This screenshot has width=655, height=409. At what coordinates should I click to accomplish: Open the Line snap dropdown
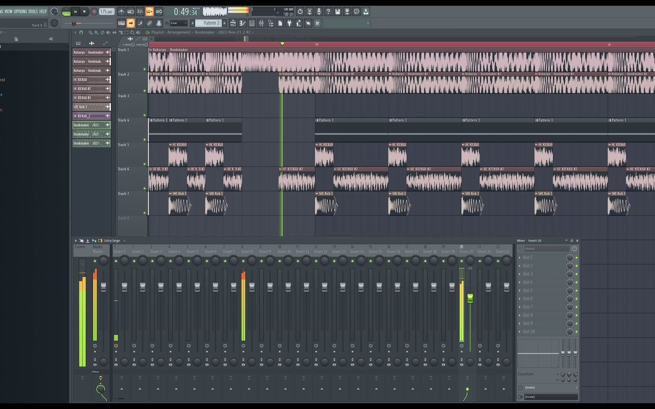(179, 23)
